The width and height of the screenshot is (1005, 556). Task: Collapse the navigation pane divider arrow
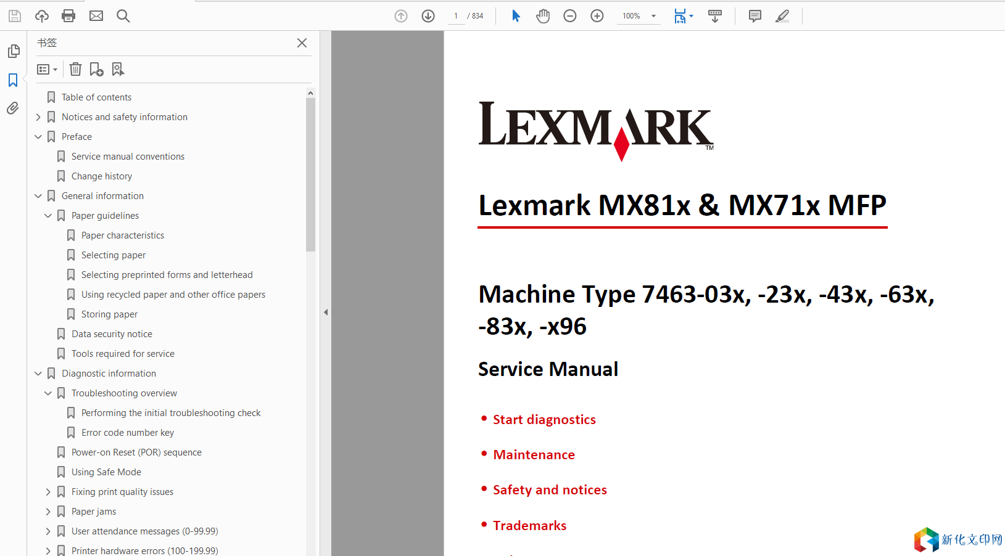point(326,312)
